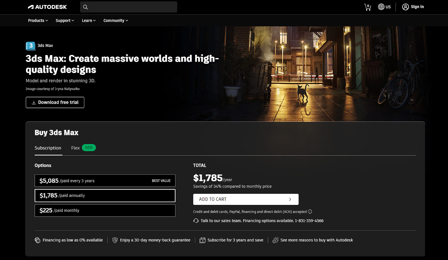Click the Buy 3ds Max heading

click(56, 133)
